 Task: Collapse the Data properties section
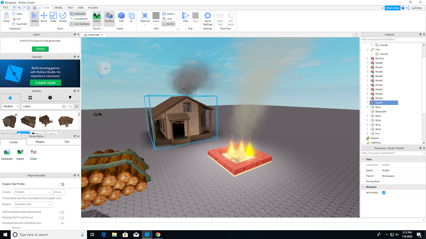[x=363, y=159]
